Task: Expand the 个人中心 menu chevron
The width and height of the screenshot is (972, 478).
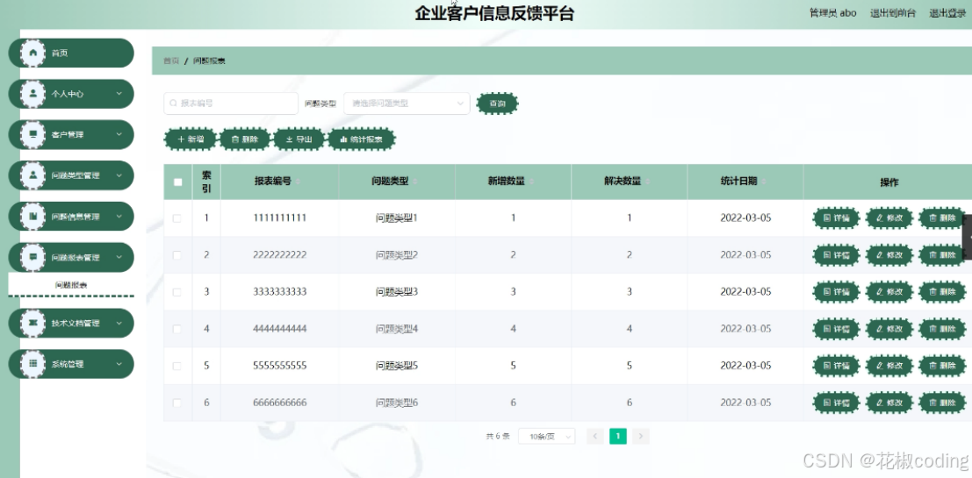Action: pos(119,94)
